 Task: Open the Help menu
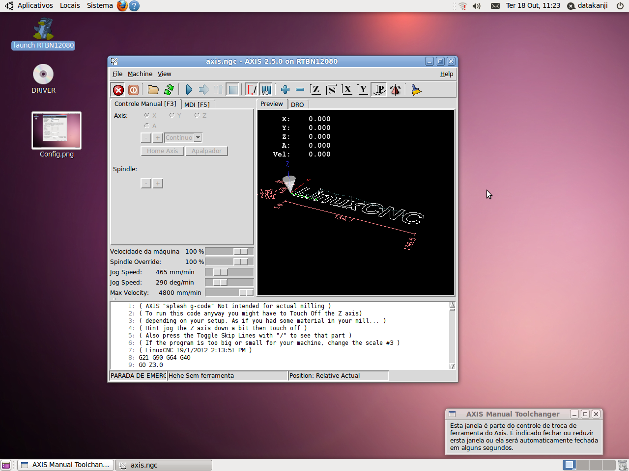tap(447, 74)
